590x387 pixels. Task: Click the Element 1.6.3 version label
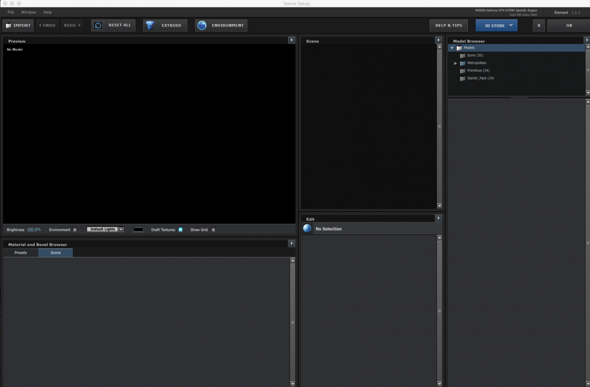click(567, 13)
